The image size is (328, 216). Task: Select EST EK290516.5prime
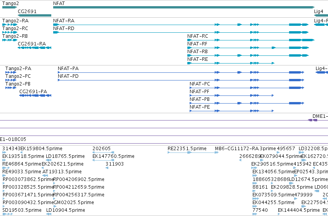point(272,164)
